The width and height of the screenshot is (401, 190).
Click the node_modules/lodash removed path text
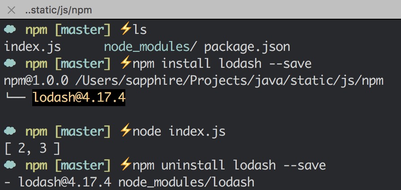pyautogui.click(x=186, y=182)
